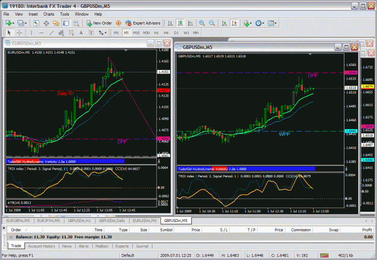Expand the Indicators dropdown arrow
Viewport: 377px width, 260px height.
click(x=251, y=24)
